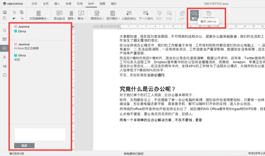265x156 pixels.
Task: Click the bold text 云办公盛行
Action: click(156, 75)
